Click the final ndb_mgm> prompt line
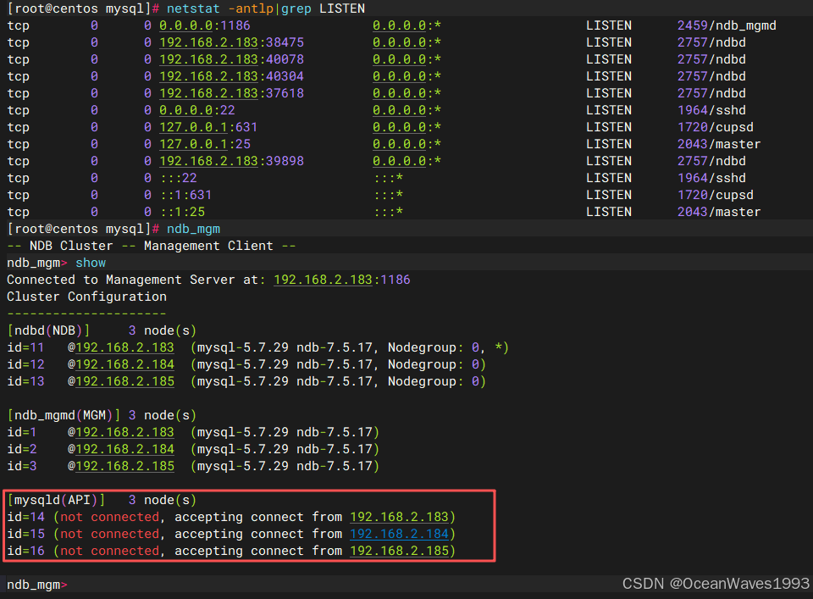813x599 pixels. click(x=37, y=585)
